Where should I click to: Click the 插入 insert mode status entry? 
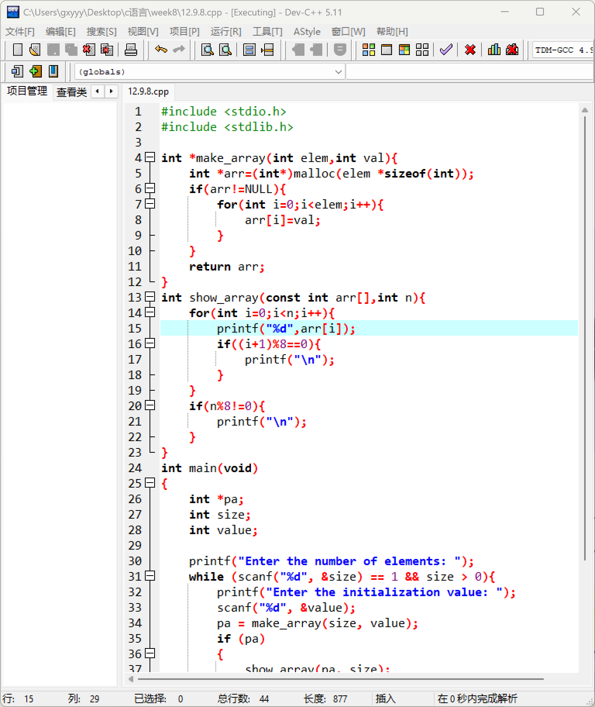tap(386, 699)
